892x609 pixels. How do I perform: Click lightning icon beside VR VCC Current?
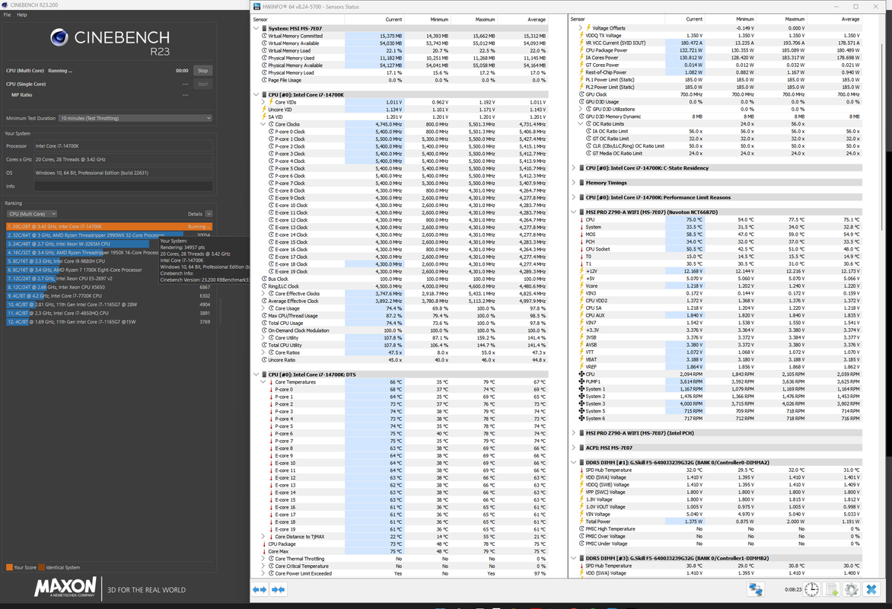tap(581, 43)
